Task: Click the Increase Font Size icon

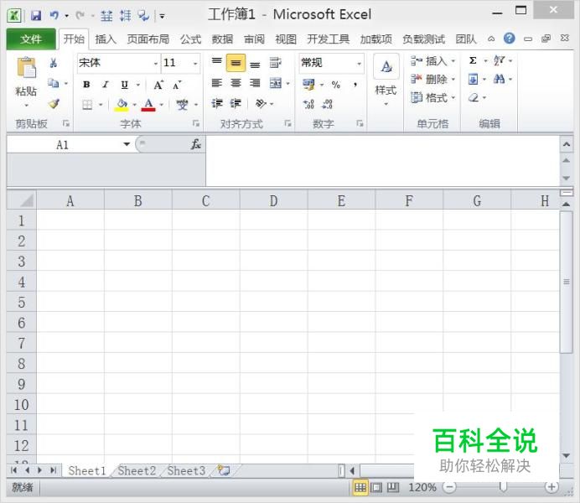Action: 158,85
